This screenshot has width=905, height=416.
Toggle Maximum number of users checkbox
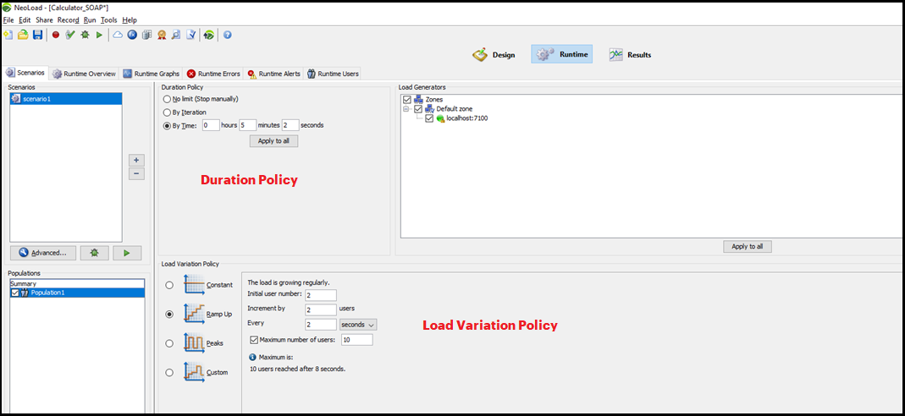pyautogui.click(x=254, y=339)
